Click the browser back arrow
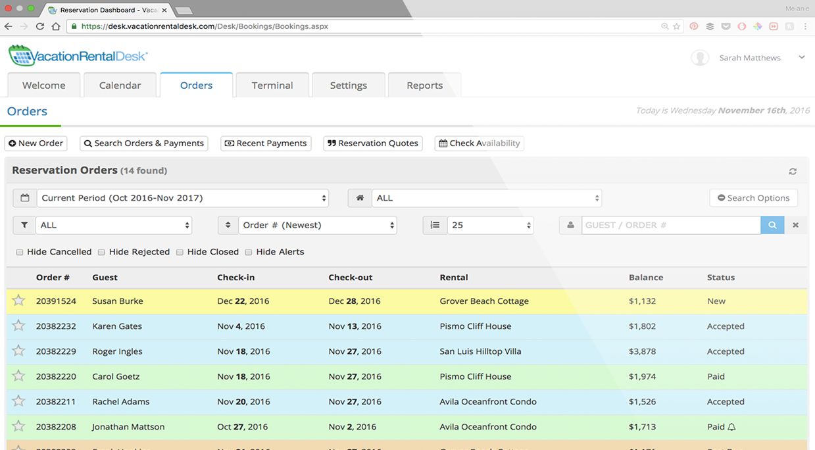The width and height of the screenshot is (815, 450). point(9,26)
